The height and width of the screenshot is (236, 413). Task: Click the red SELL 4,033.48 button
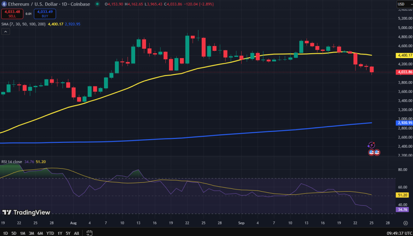[12, 14]
